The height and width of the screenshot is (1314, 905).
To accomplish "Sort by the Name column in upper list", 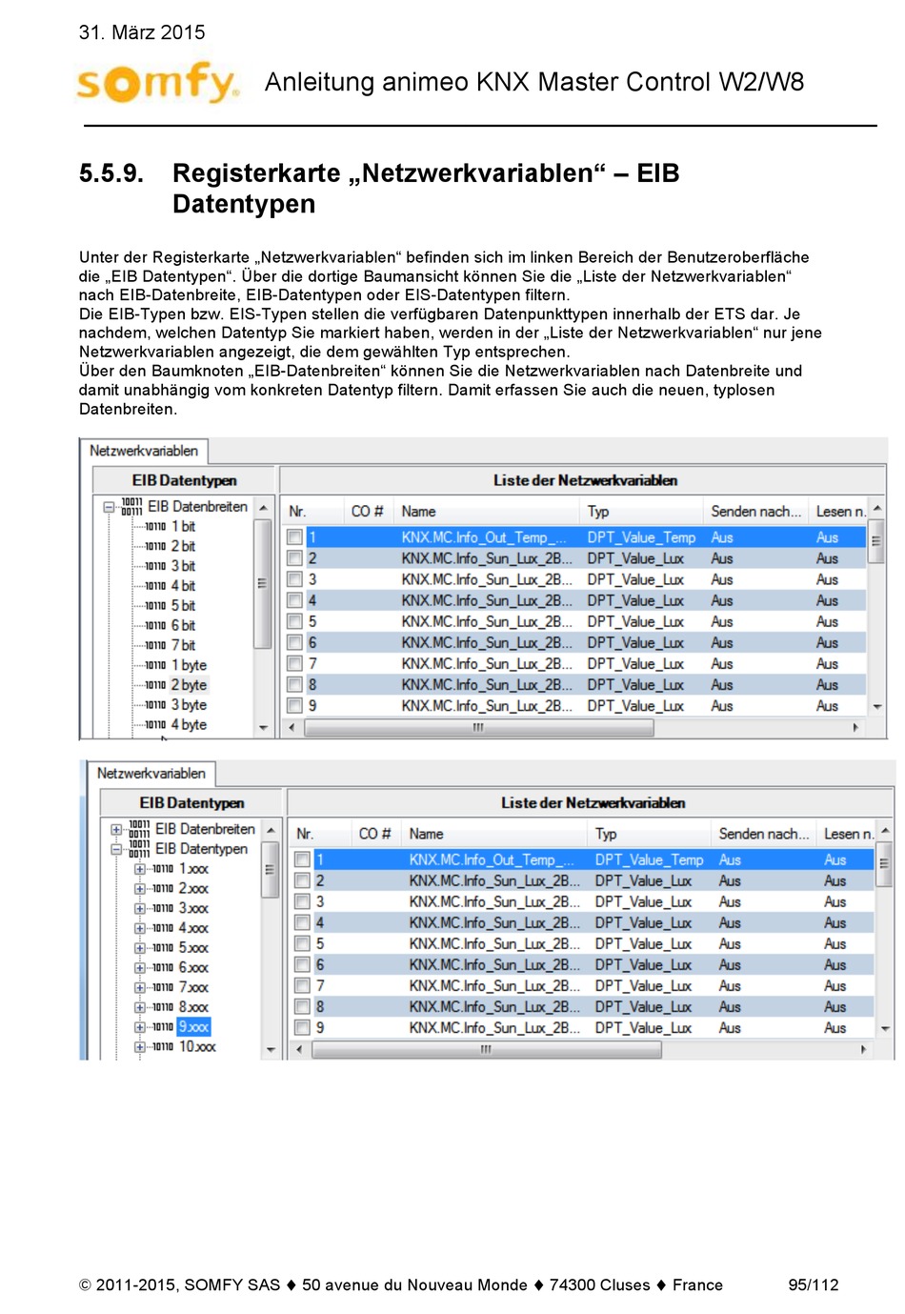I will tap(486, 512).
